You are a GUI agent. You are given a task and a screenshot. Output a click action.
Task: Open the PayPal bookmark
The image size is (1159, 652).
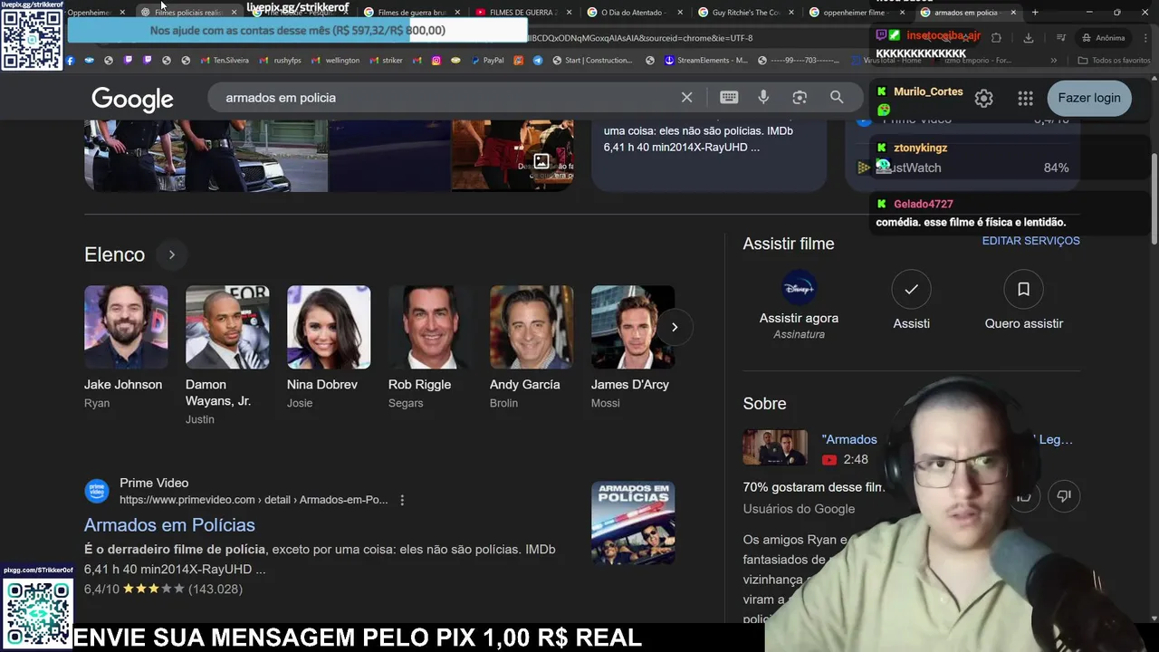487,61
